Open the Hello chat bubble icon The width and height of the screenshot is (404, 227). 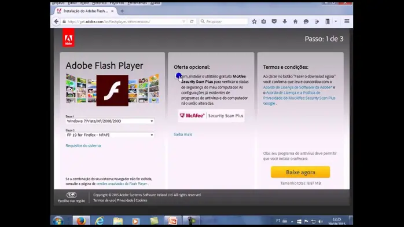306,21
